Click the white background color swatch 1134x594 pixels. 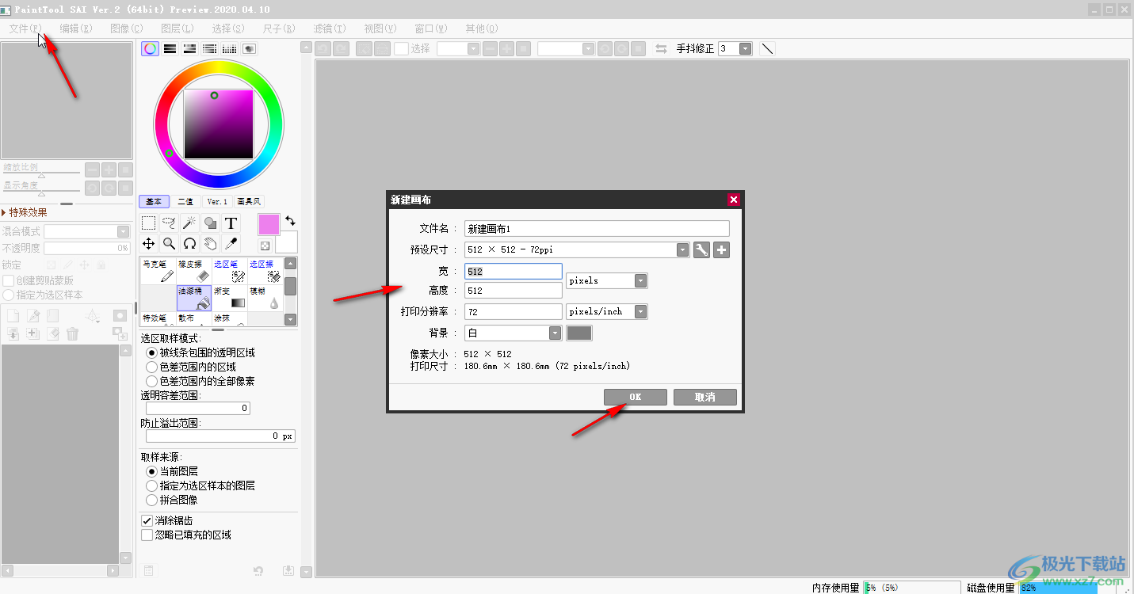[x=287, y=242]
